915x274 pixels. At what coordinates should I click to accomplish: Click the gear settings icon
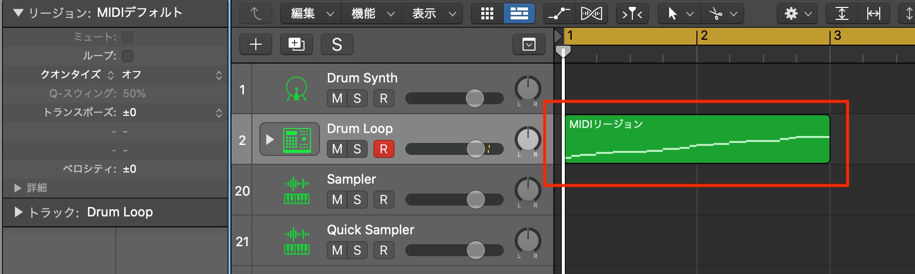point(791,13)
